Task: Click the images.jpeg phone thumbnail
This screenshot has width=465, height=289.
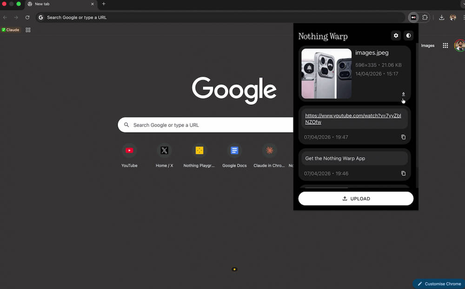Action: pos(326,73)
